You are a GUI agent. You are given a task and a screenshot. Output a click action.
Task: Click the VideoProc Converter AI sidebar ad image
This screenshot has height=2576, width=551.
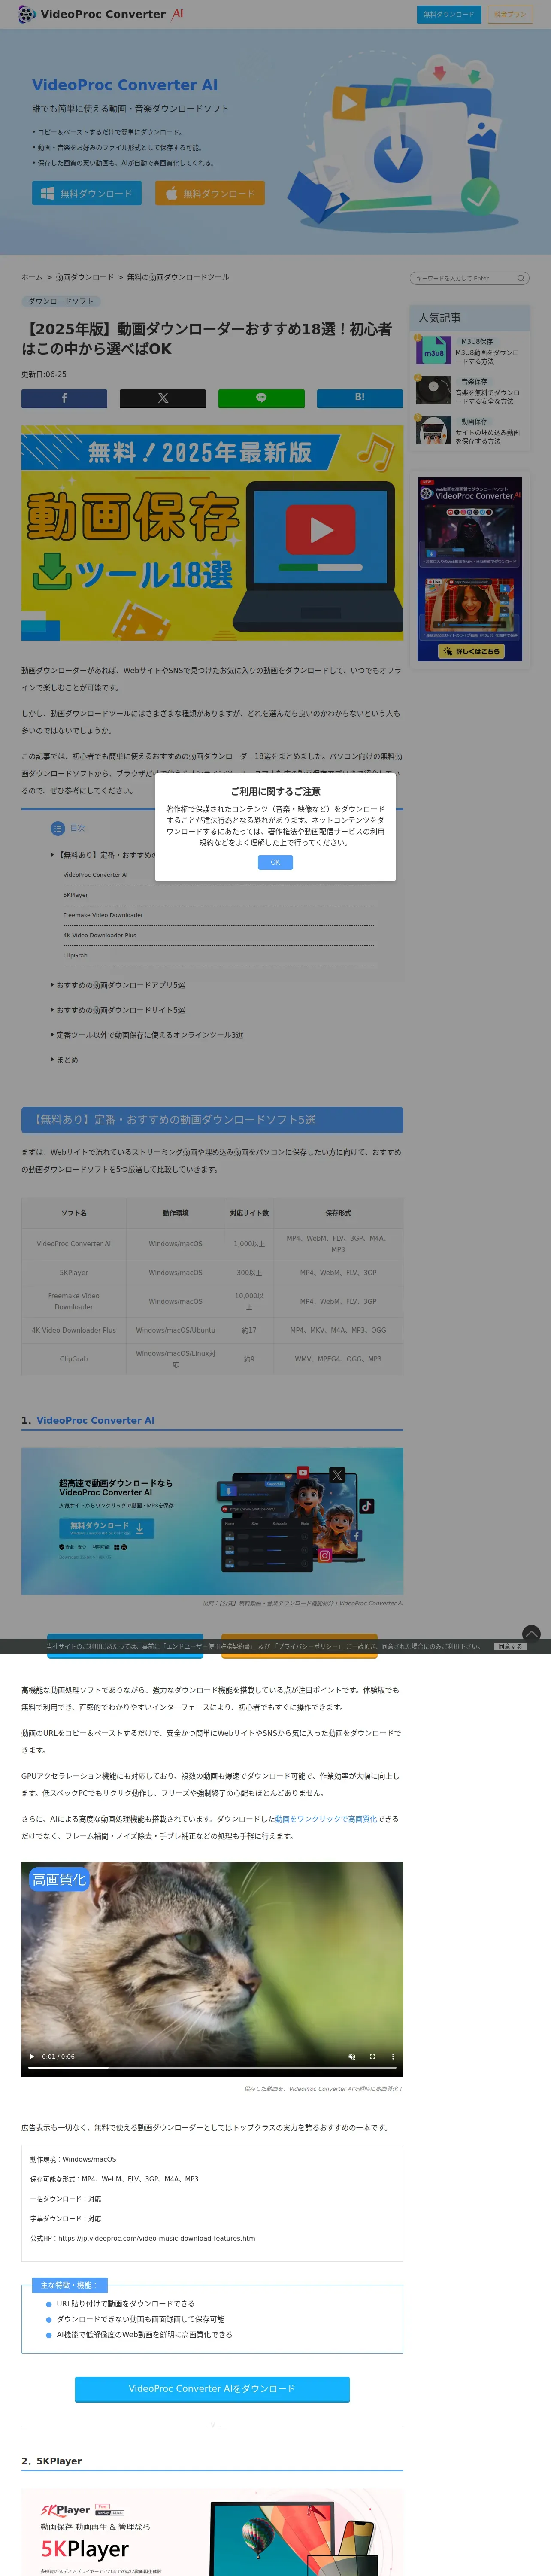pos(470,569)
